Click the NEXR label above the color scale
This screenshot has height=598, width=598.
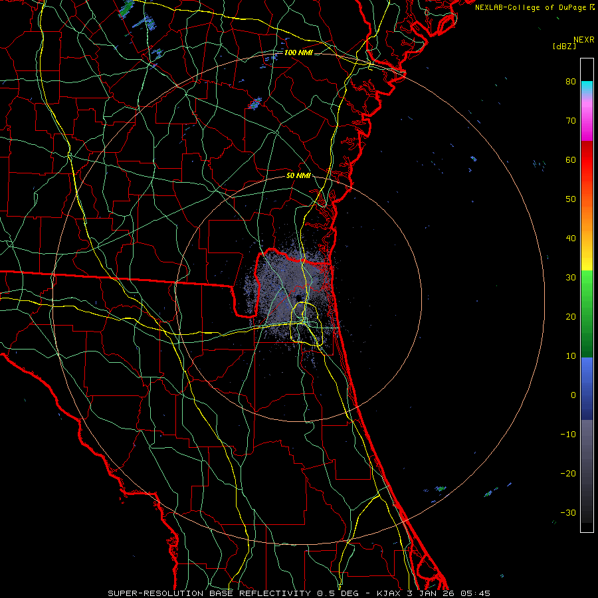coord(583,40)
